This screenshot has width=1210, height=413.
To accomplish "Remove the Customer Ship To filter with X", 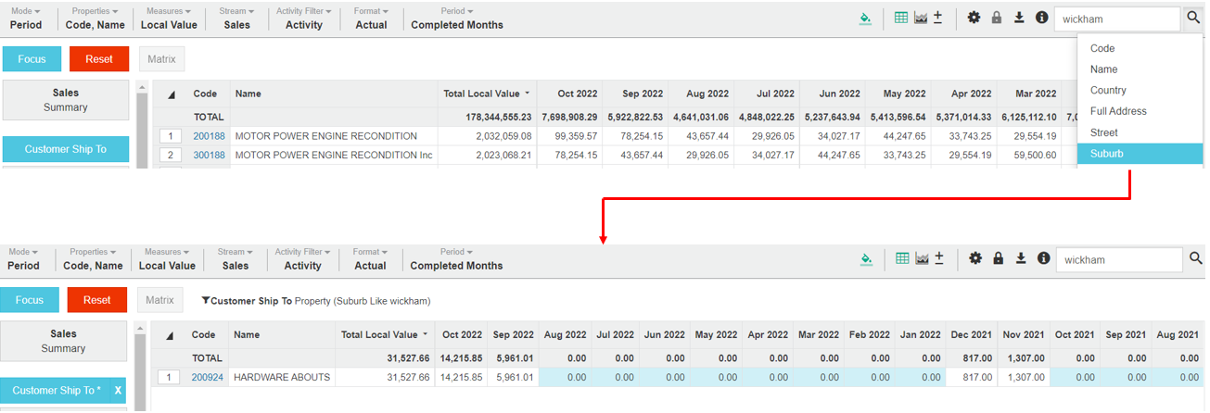I will pyautogui.click(x=118, y=391).
